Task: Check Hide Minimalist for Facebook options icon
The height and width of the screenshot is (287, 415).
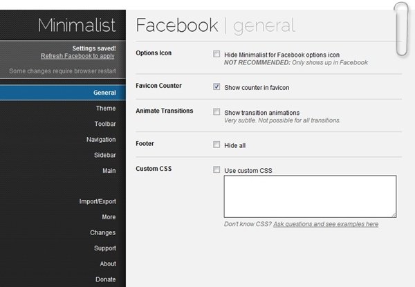Action: tap(216, 54)
